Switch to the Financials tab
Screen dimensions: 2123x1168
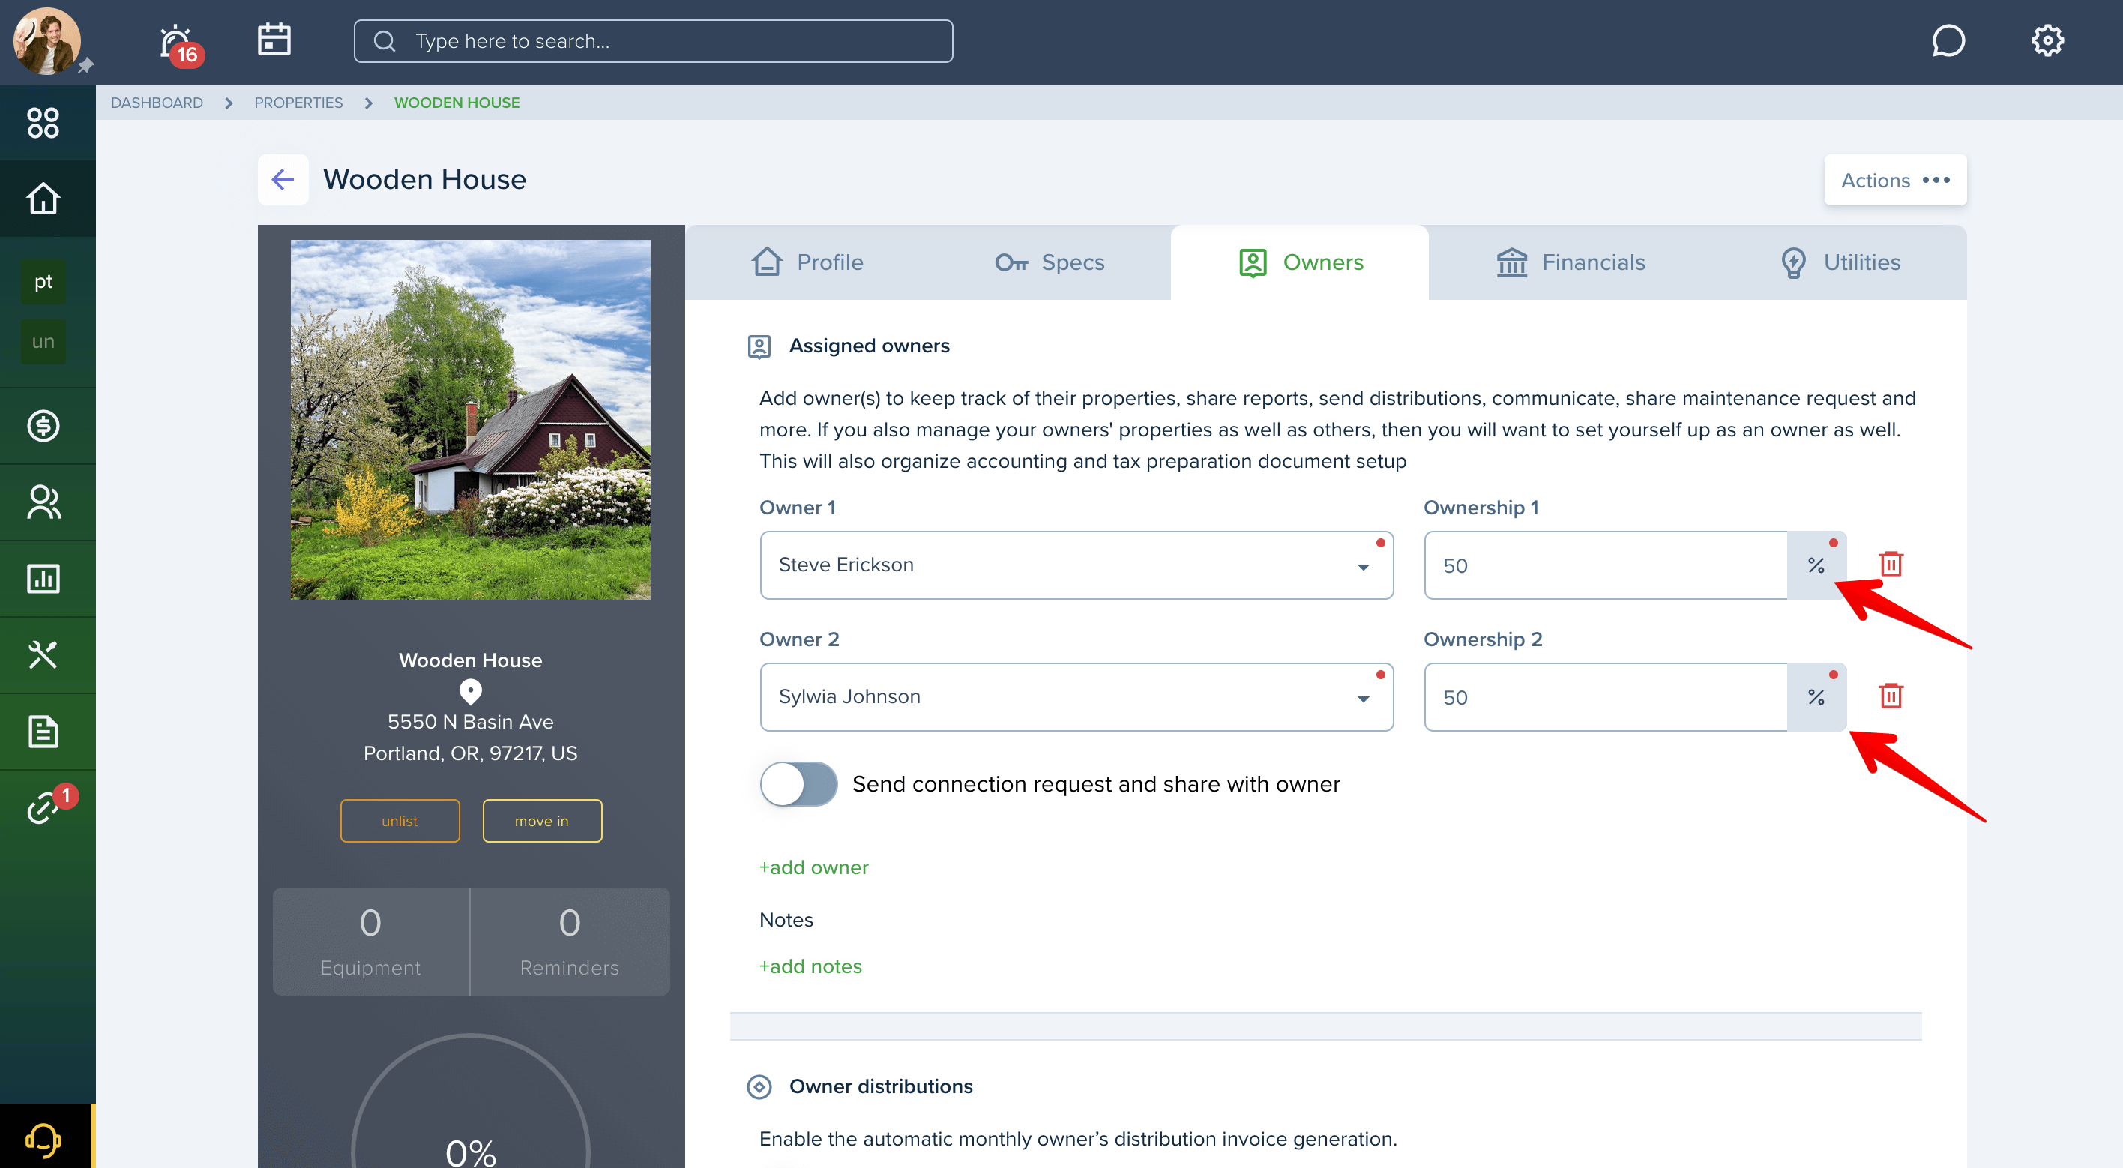[1570, 262]
